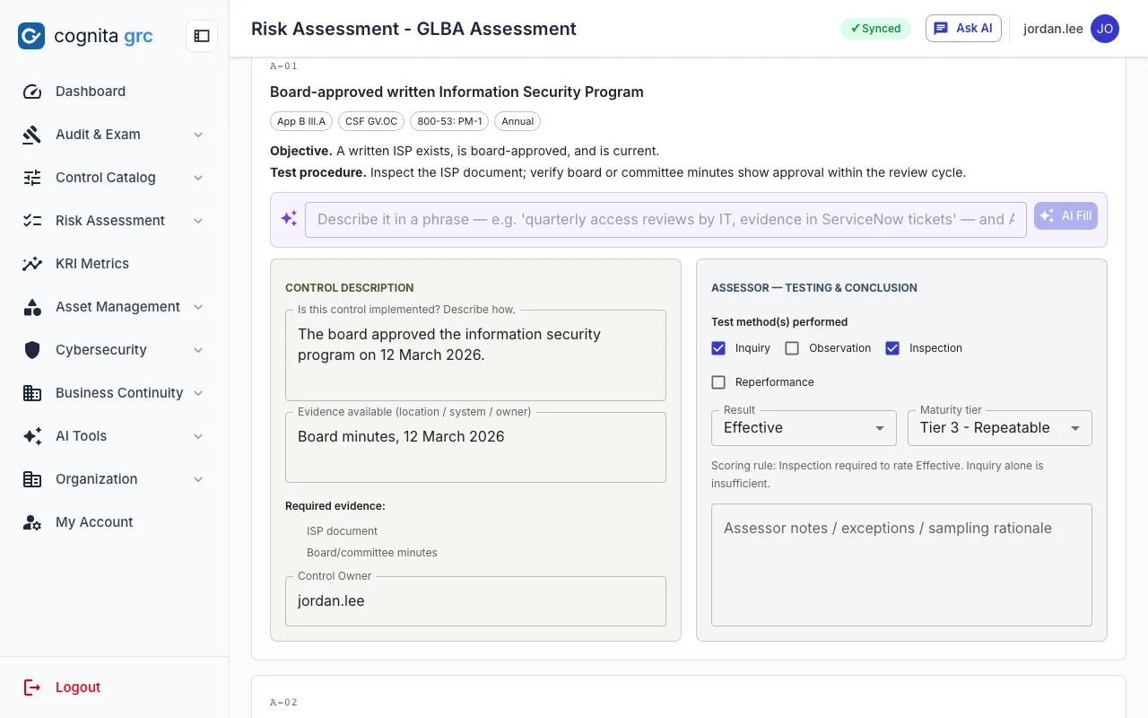The image size is (1148, 718).
Task: Expand the Cybersecurity chevron
Action: coord(198,350)
